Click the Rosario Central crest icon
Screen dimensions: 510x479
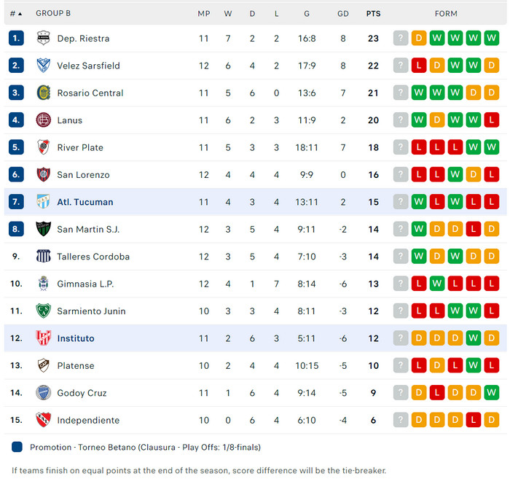(44, 93)
